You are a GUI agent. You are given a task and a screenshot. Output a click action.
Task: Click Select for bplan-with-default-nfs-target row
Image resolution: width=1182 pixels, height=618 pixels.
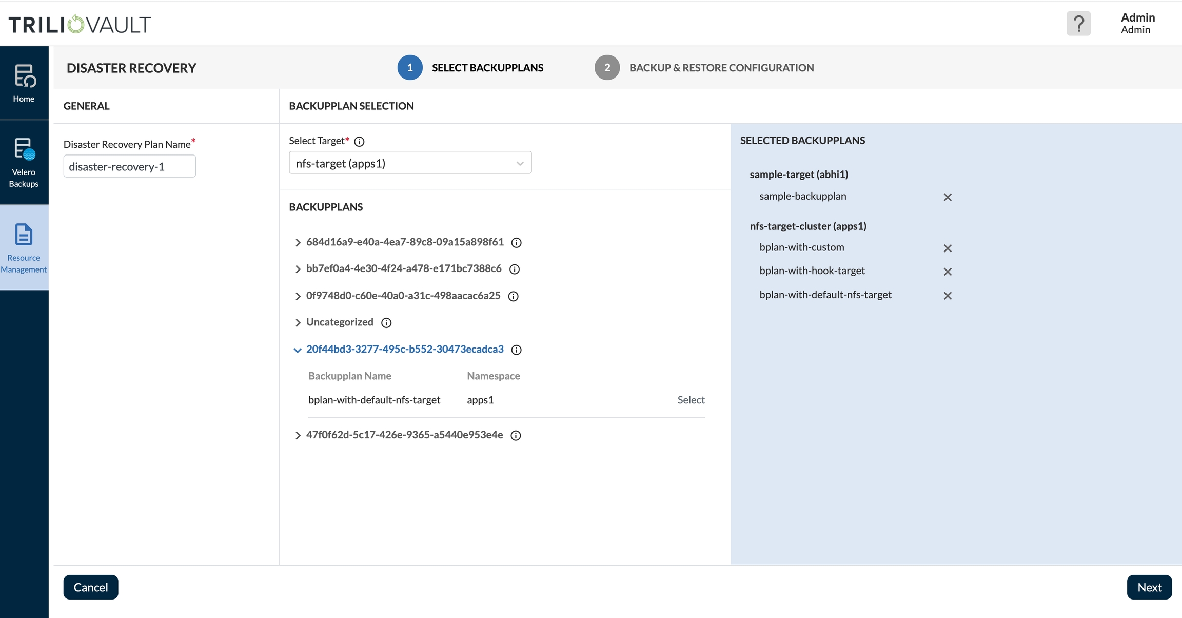click(691, 400)
